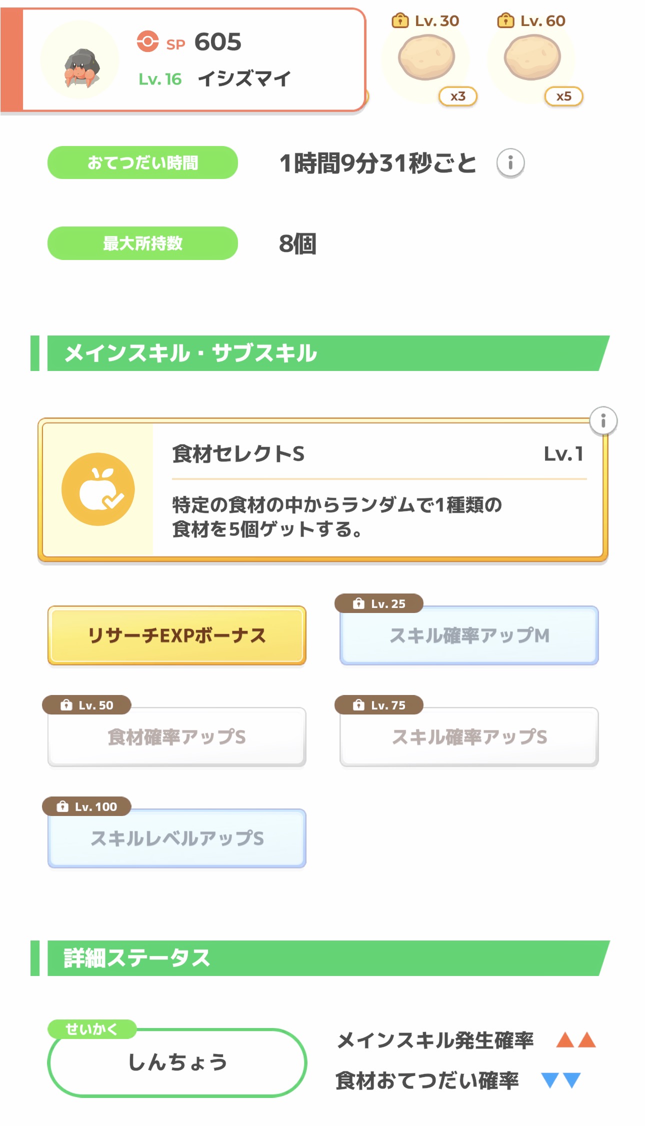Tap the Poké Ball SP icon
645x1126 pixels.
[147, 42]
